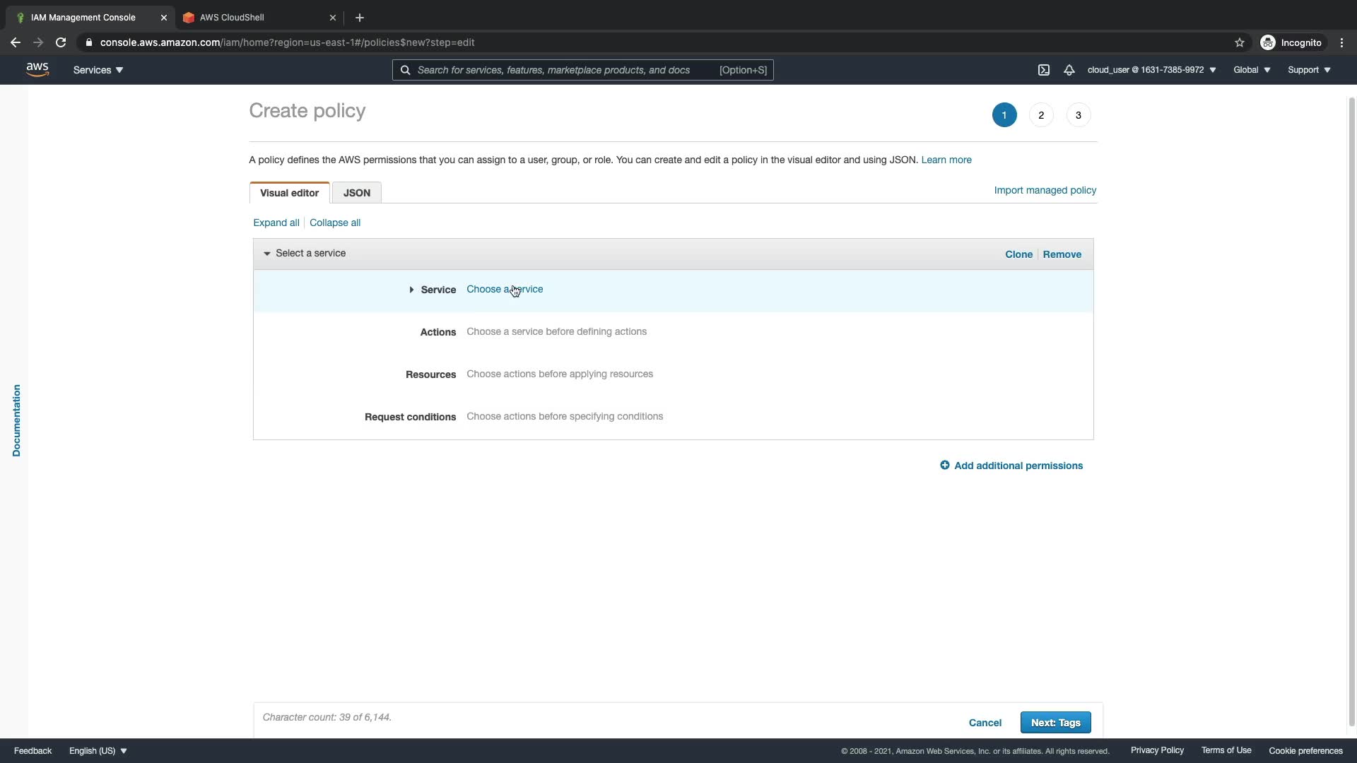Switch to AWS CloudShell browser tab

232,18
